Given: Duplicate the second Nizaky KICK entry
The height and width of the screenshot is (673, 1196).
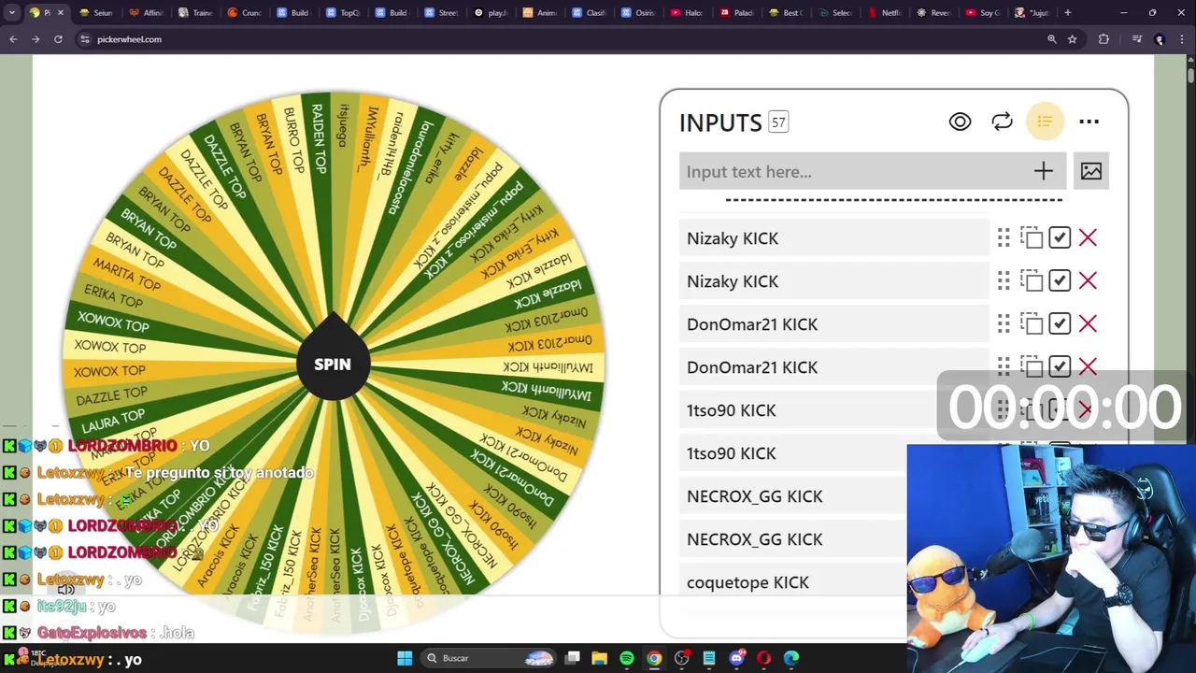Looking at the screenshot, I should pyautogui.click(x=1032, y=281).
